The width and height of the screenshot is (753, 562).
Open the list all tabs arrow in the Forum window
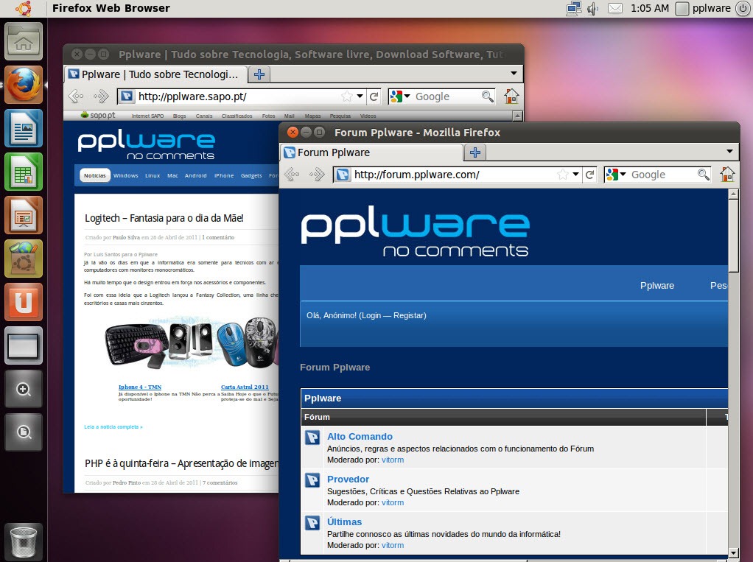pos(729,152)
